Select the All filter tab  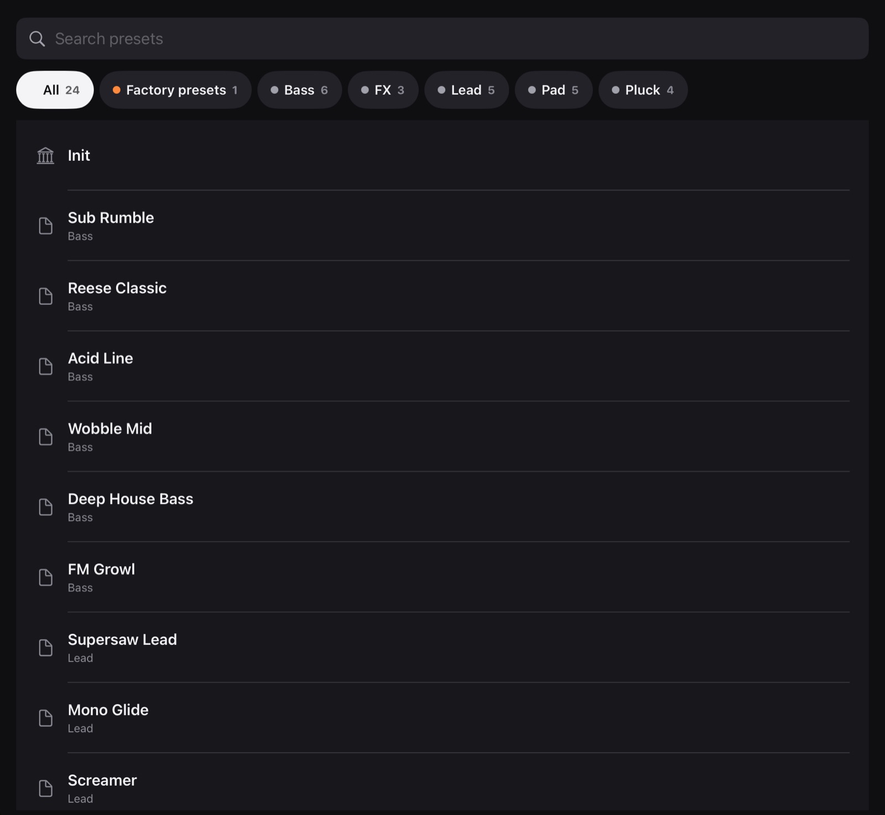pyautogui.click(x=55, y=90)
